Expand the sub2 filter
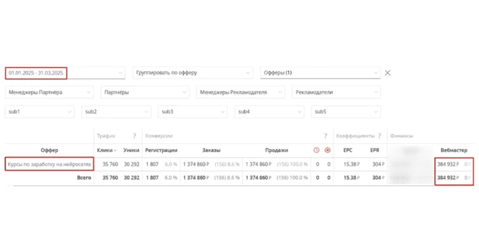This screenshot has height=250, width=479. tap(116, 112)
